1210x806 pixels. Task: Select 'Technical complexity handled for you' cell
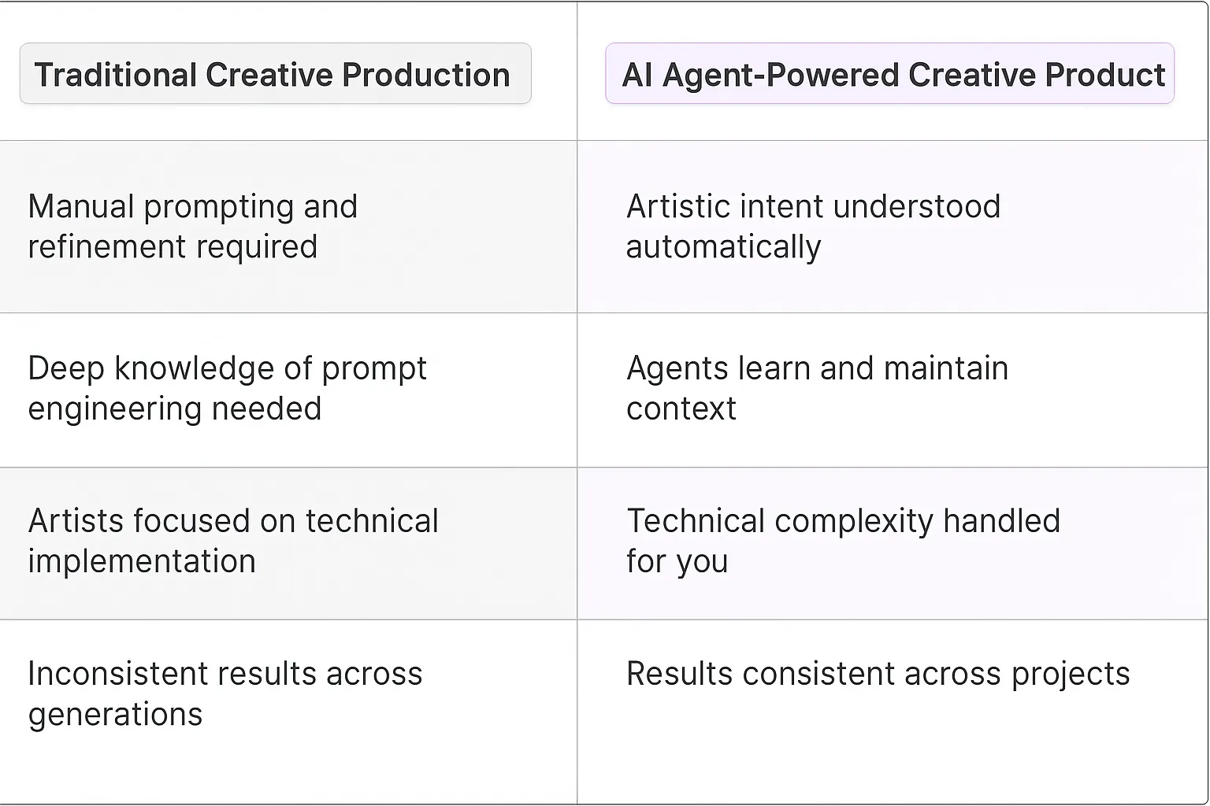tap(892, 542)
